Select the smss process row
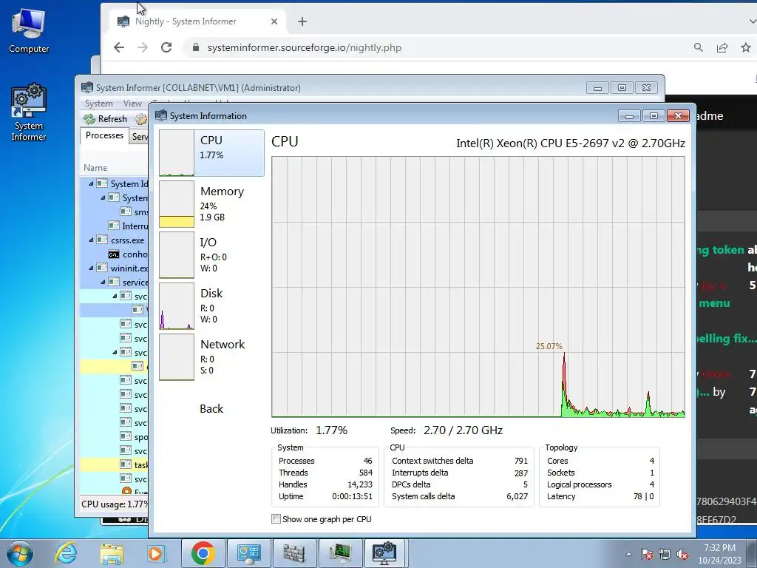 tap(114, 212)
